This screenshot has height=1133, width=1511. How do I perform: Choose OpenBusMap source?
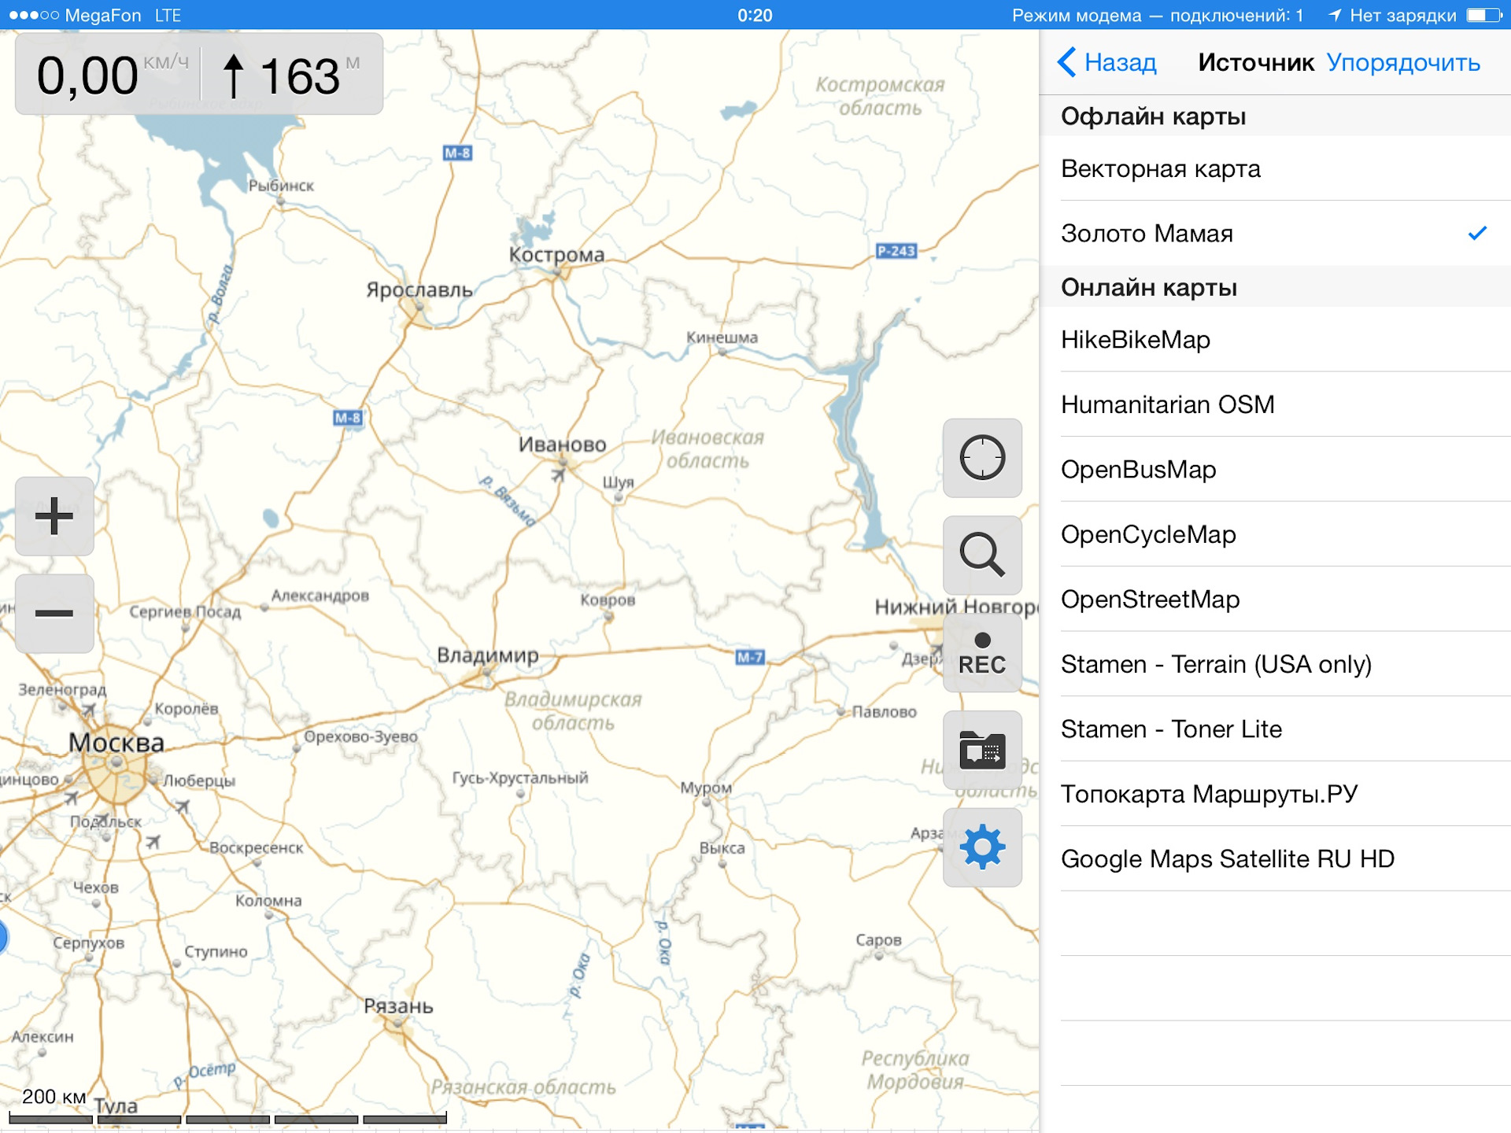tap(1275, 469)
